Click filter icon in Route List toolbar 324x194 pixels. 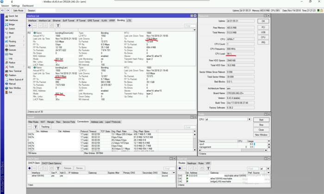point(208,168)
